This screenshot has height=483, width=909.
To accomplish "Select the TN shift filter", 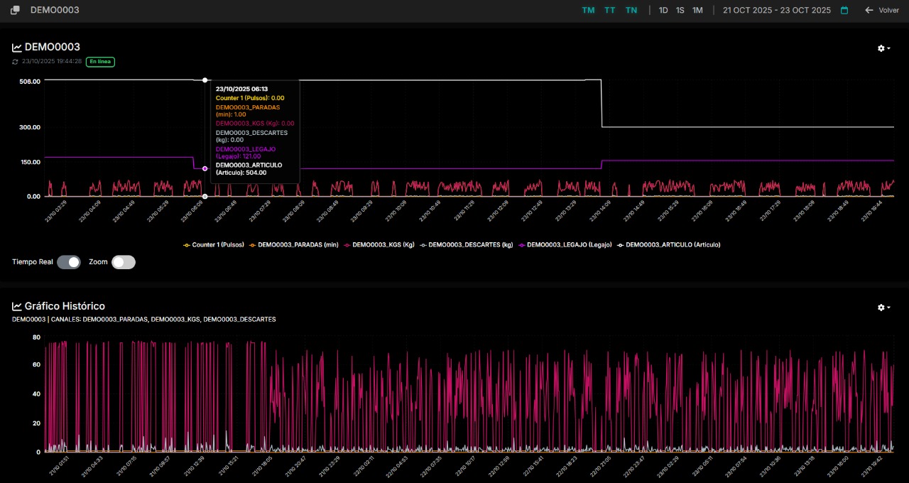I will click(x=631, y=11).
